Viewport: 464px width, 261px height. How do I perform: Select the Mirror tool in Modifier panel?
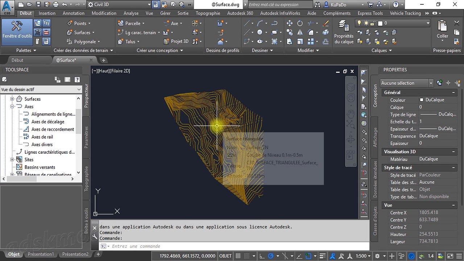pos(300,32)
